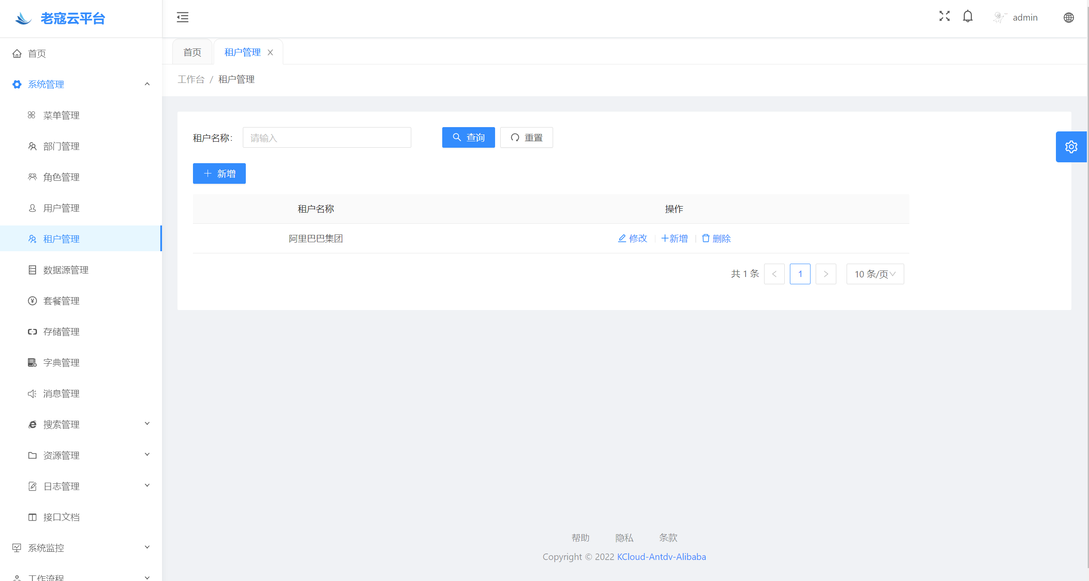The height and width of the screenshot is (581, 1089).
Task: Enter fullscreen mode via the expand icon
Action: 944,16
